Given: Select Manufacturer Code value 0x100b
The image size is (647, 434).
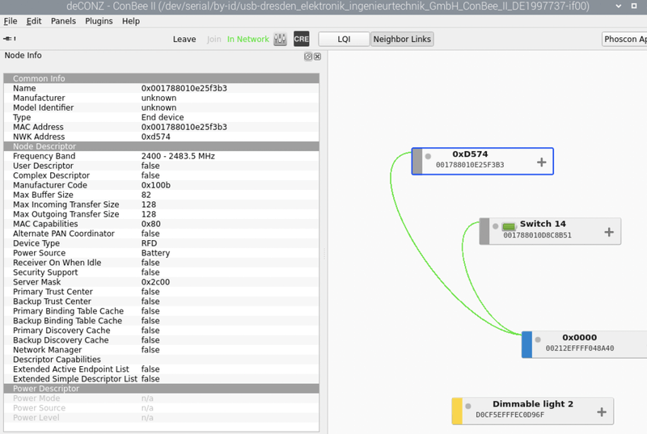Looking at the screenshot, I should coord(155,185).
